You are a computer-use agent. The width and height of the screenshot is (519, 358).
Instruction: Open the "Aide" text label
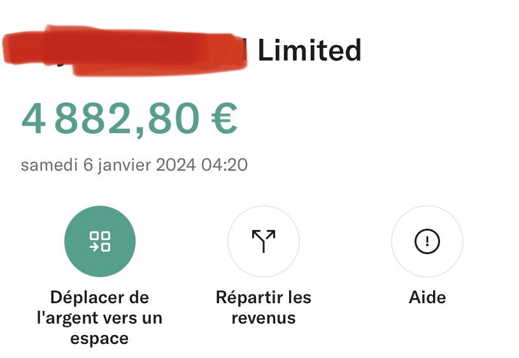coord(427,297)
